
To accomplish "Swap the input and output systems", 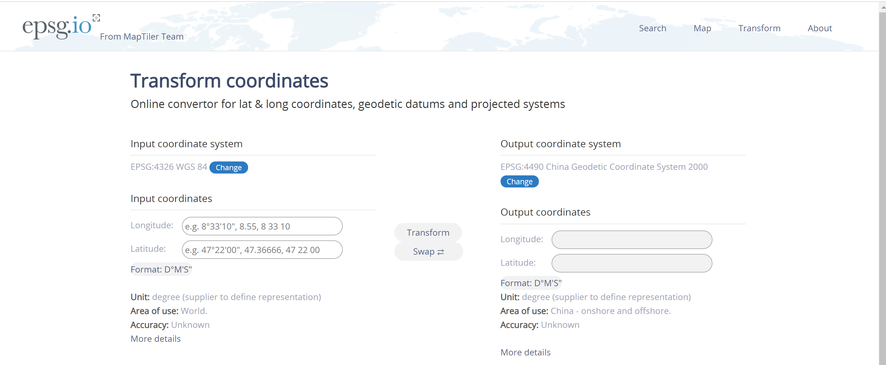I will (x=428, y=251).
